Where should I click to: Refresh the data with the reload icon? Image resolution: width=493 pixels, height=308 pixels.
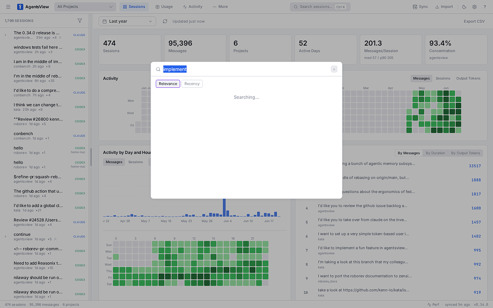[165, 22]
